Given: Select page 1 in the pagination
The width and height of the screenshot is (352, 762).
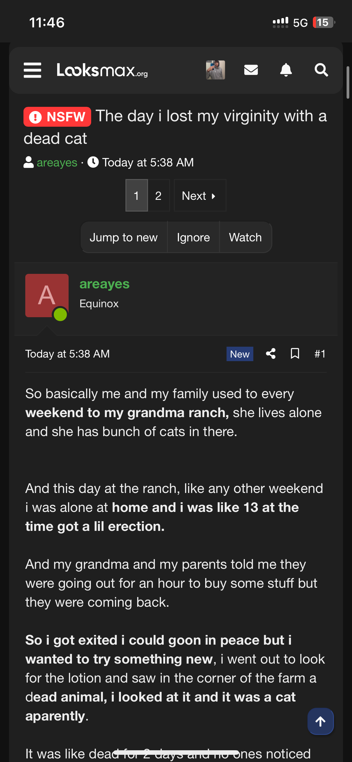Looking at the screenshot, I should click(x=137, y=196).
